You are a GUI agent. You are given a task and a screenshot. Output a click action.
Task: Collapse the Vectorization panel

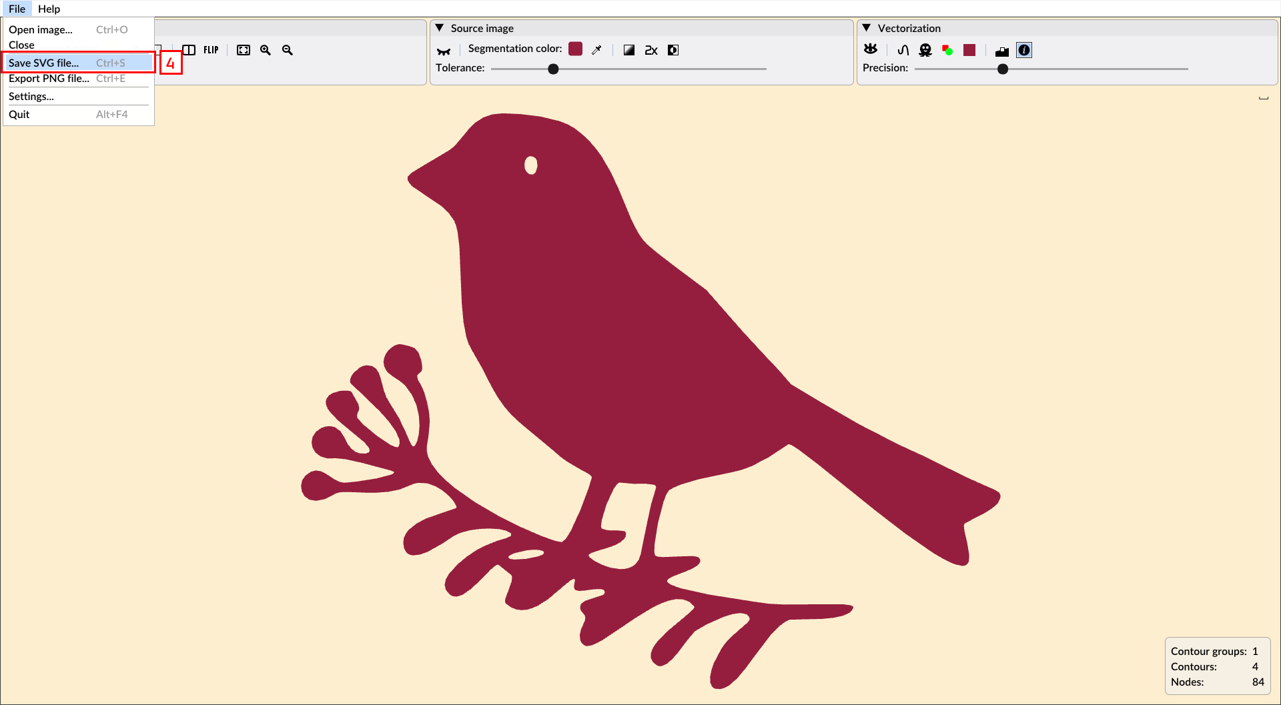[867, 28]
